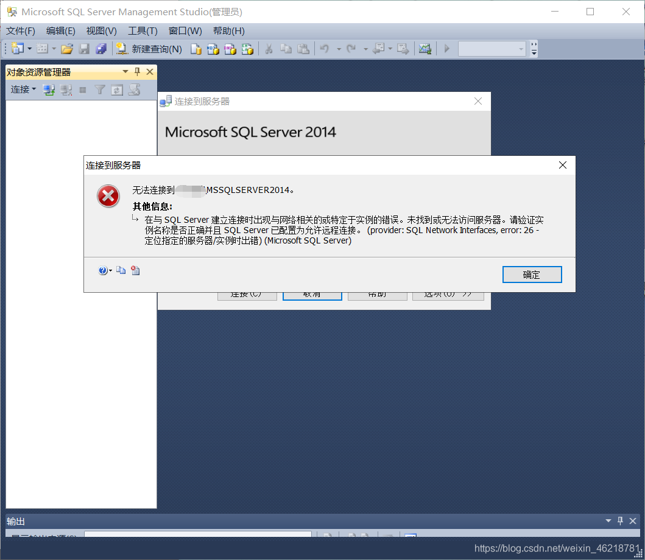
Task: Close the Microsoft SQL Server 2014 connect dialog
Action: [478, 101]
